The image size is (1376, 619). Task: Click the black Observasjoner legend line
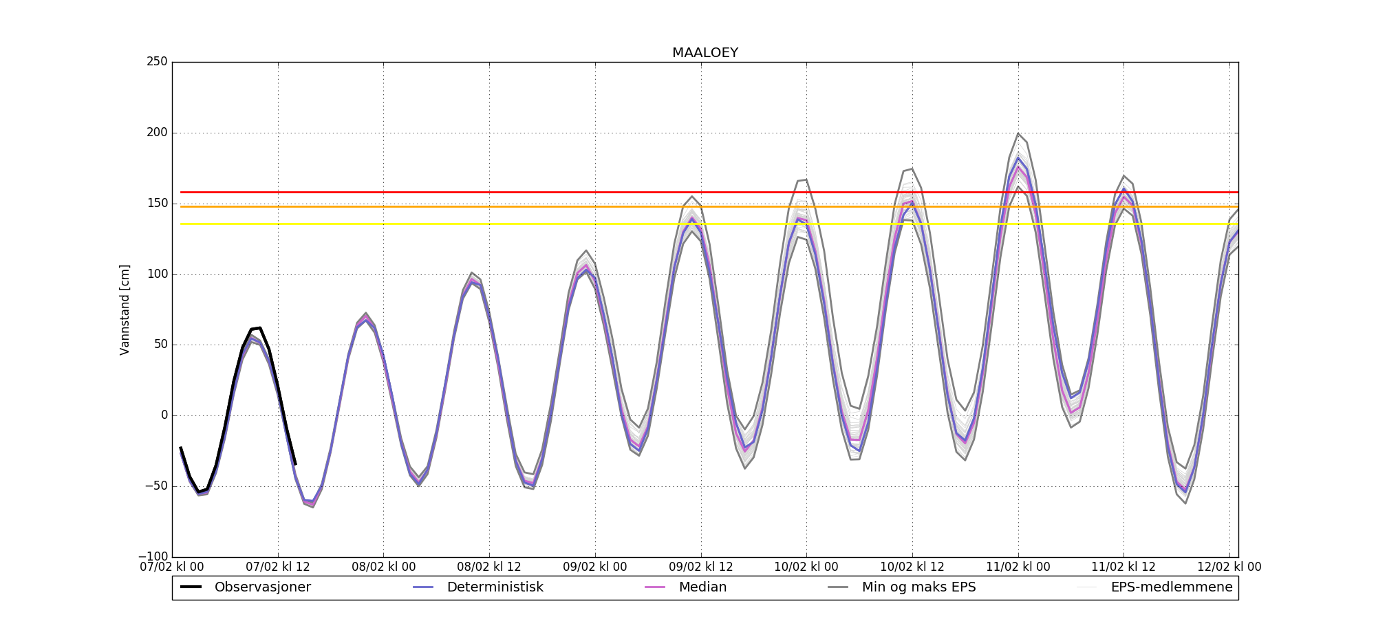(191, 587)
